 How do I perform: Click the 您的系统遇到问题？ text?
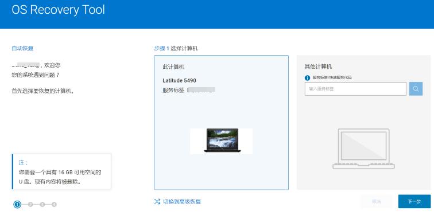[36, 75]
